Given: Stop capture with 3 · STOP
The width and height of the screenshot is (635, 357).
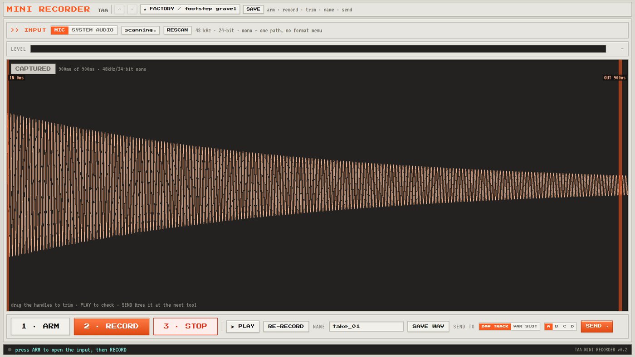Looking at the screenshot, I should pyautogui.click(x=186, y=326).
